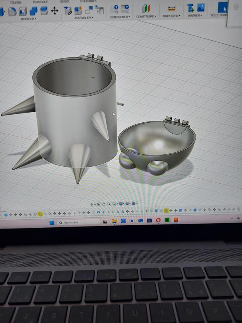Viewport: 242px width, 323px height.
Task: Open Display settings dropdown in navigation bar
Action: click(122, 204)
